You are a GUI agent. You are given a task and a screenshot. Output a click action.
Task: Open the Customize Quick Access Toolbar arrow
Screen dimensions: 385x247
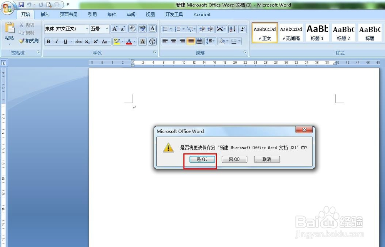pyautogui.click(x=68, y=5)
